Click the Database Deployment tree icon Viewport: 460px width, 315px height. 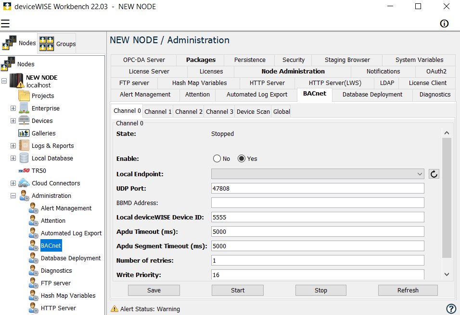pos(34,258)
